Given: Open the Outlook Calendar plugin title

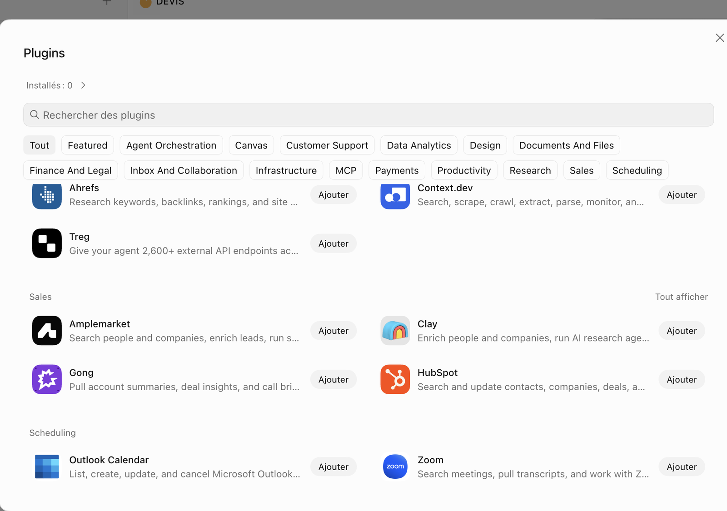Looking at the screenshot, I should [x=109, y=460].
